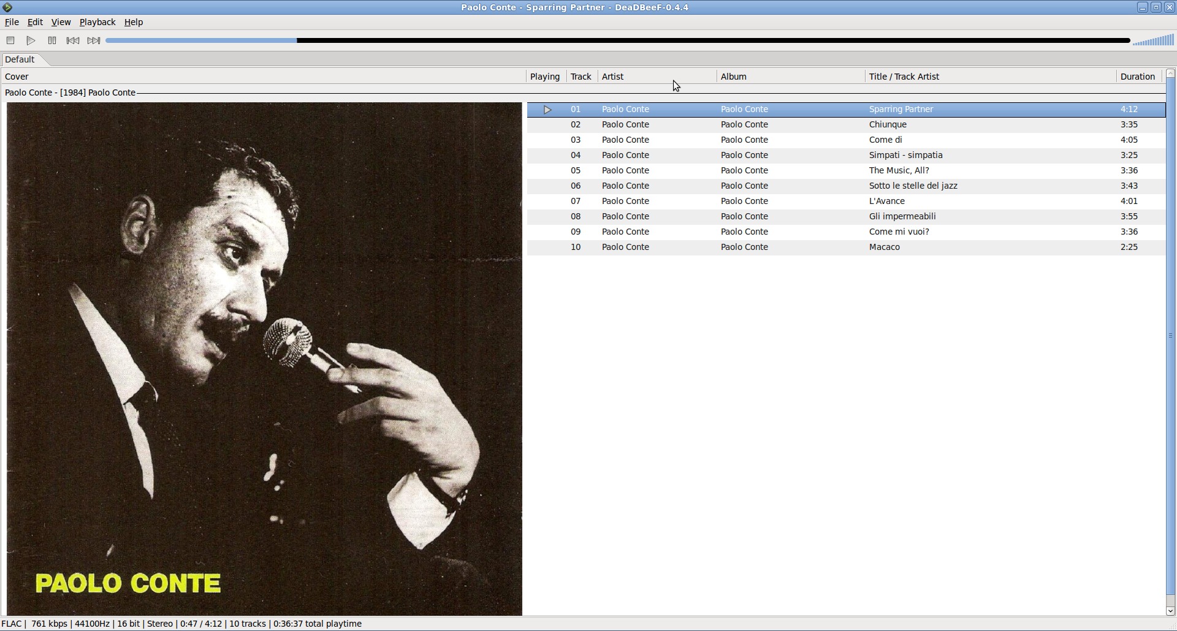
Task: Click track number 05 cell
Action: (576, 170)
